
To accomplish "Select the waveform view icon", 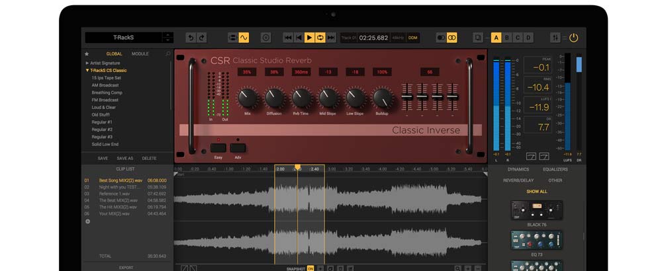I will coord(244,38).
